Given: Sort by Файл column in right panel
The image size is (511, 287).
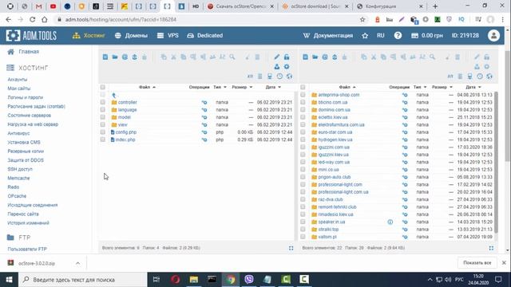Looking at the screenshot, I should 347,87.
